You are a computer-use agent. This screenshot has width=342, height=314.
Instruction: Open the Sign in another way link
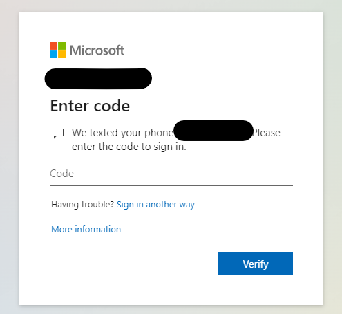point(155,205)
